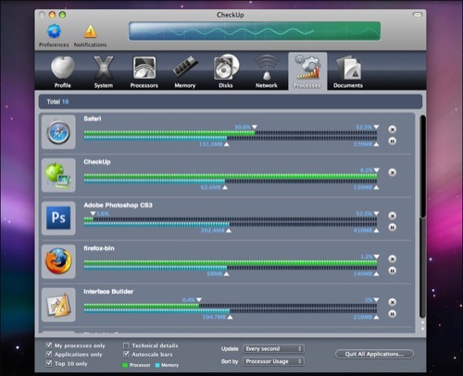Click the toolbar toggle pill button
463x376 pixels.
tap(418, 15)
